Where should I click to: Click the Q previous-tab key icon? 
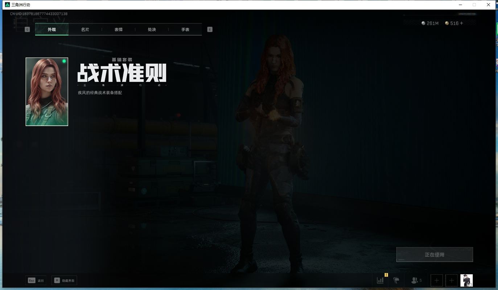coord(27,29)
